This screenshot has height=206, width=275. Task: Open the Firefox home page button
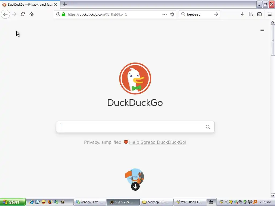click(31, 14)
